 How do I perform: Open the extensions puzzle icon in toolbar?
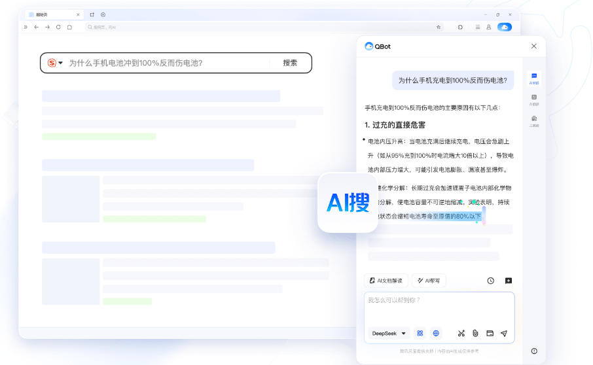tap(461, 27)
